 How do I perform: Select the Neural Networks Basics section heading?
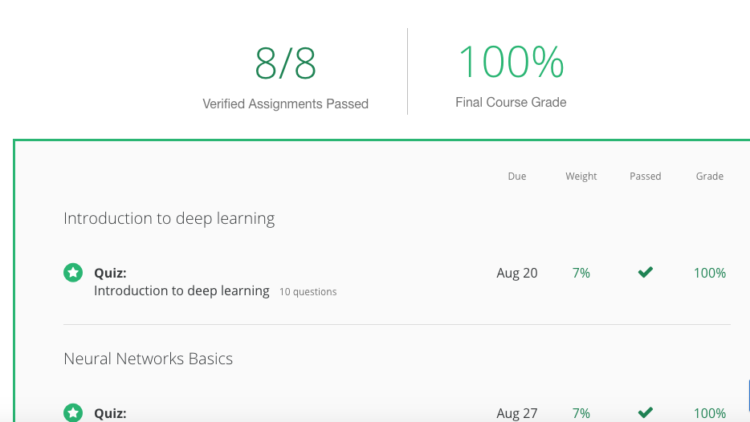[148, 359]
